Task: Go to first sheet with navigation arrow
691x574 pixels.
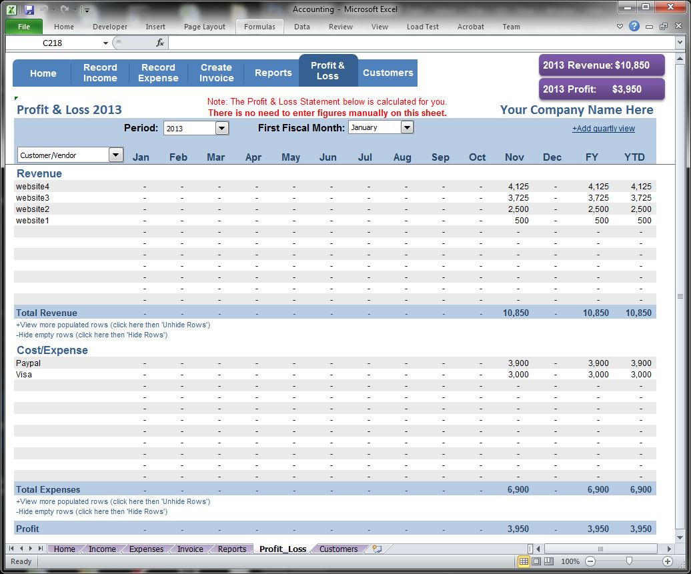Action: pyautogui.click(x=11, y=549)
